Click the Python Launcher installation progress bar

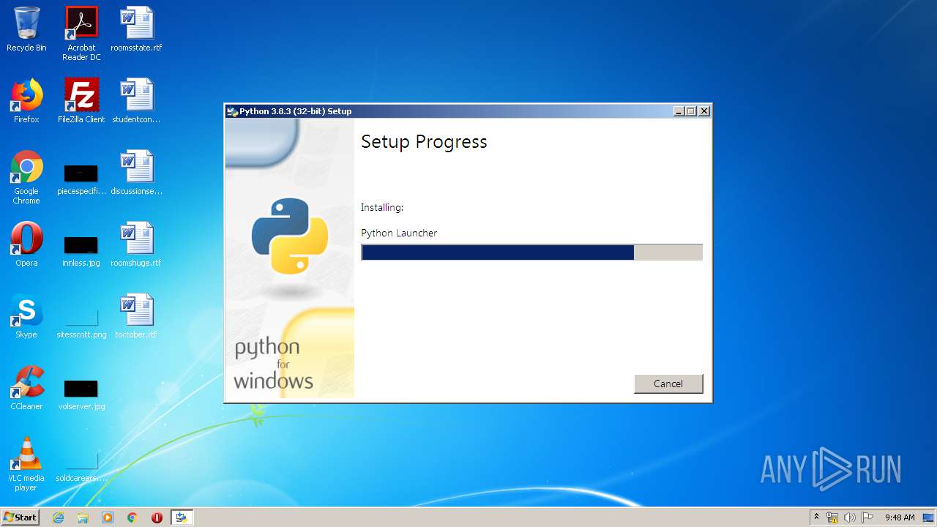(x=531, y=253)
